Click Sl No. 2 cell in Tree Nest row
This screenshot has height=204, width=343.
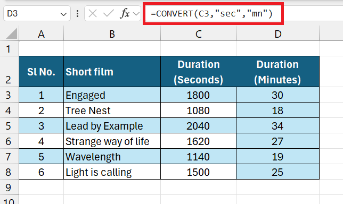pyautogui.click(x=42, y=110)
